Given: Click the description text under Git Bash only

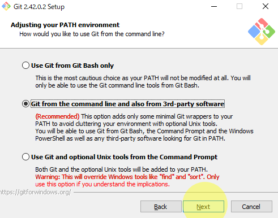Looking at the screenshot, I should click(143, 81).
